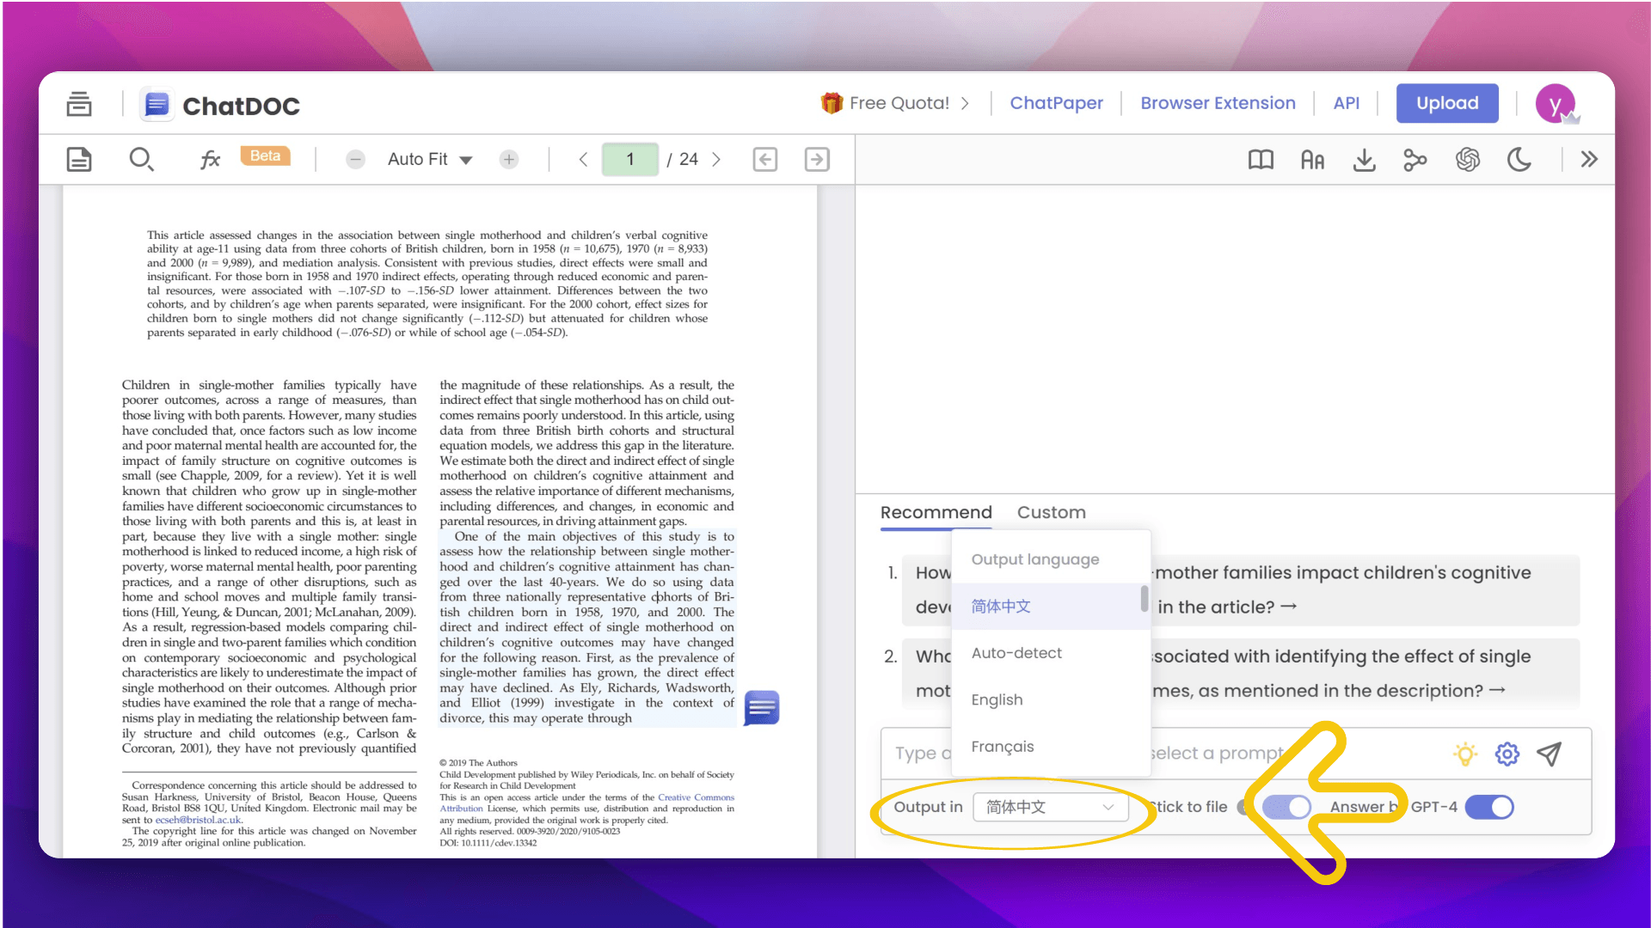The image size is (1651, 928).
Task: Open the document outline icon in toolbar
Action: click(x=79, y=159)
